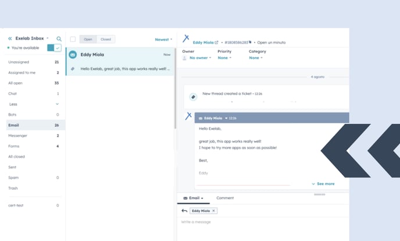Open the Unassigned conversations view
Image resolution: width=400 pixels, height=241 pixels.
coord(19,62)
